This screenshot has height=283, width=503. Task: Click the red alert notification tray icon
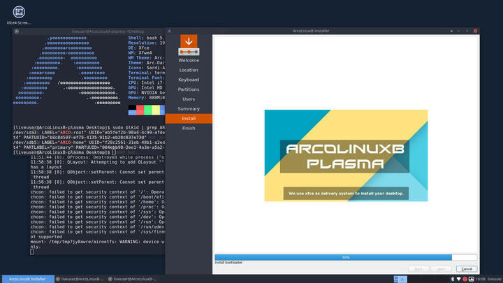click(x=465, y=279)
